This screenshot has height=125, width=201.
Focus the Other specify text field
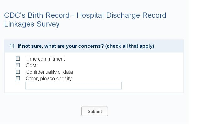[73, 86]
